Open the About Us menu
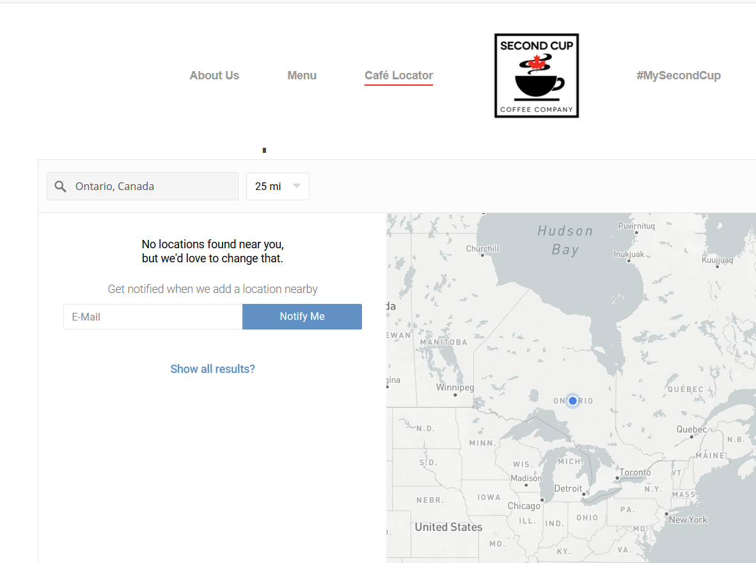This screenshot has width=756, height=563. [214, 75]
